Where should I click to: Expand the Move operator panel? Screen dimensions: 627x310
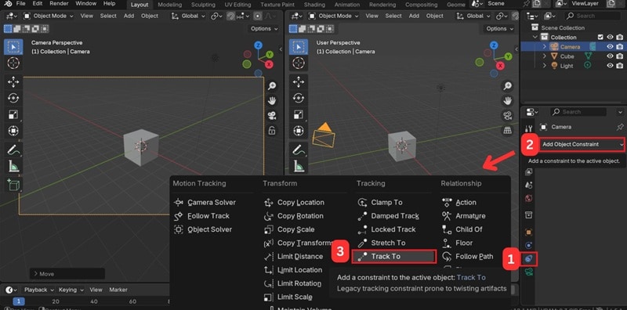67,274
